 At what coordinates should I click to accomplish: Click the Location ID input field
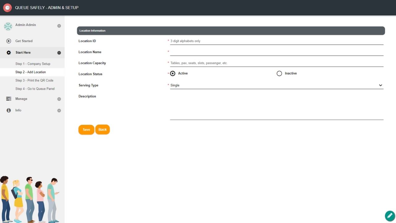click(277, 41)
